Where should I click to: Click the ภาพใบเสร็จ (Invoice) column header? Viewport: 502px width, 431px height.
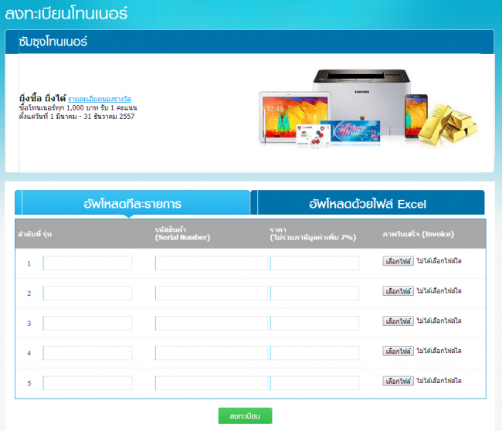coord(418,234)
